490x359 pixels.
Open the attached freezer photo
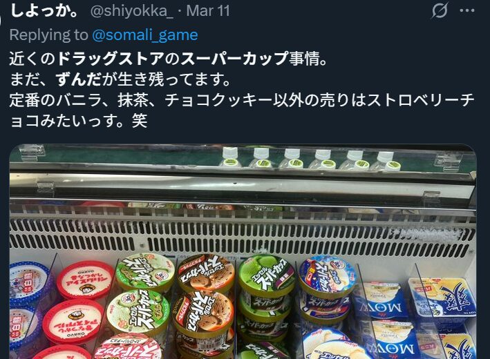click(243, 251)
